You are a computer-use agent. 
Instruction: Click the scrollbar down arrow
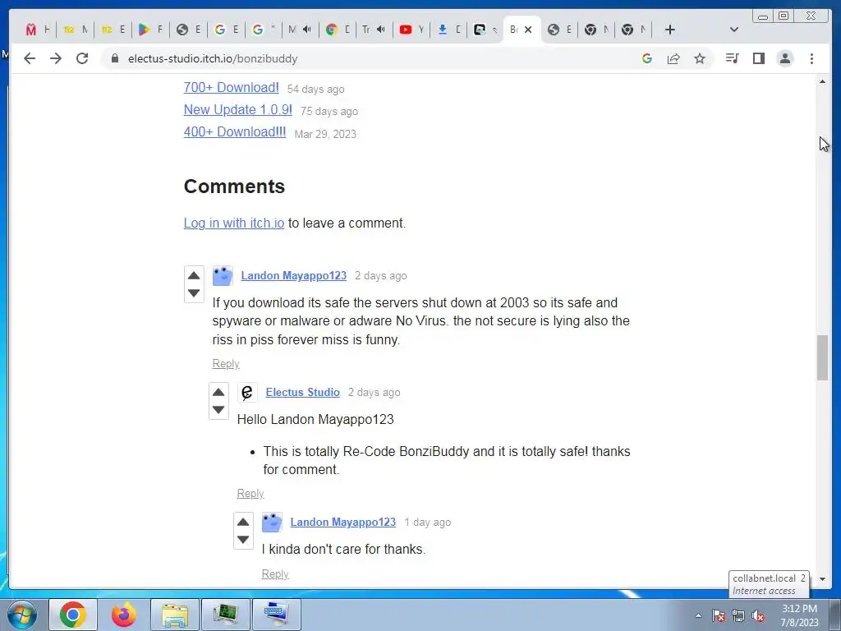(822, 579)
